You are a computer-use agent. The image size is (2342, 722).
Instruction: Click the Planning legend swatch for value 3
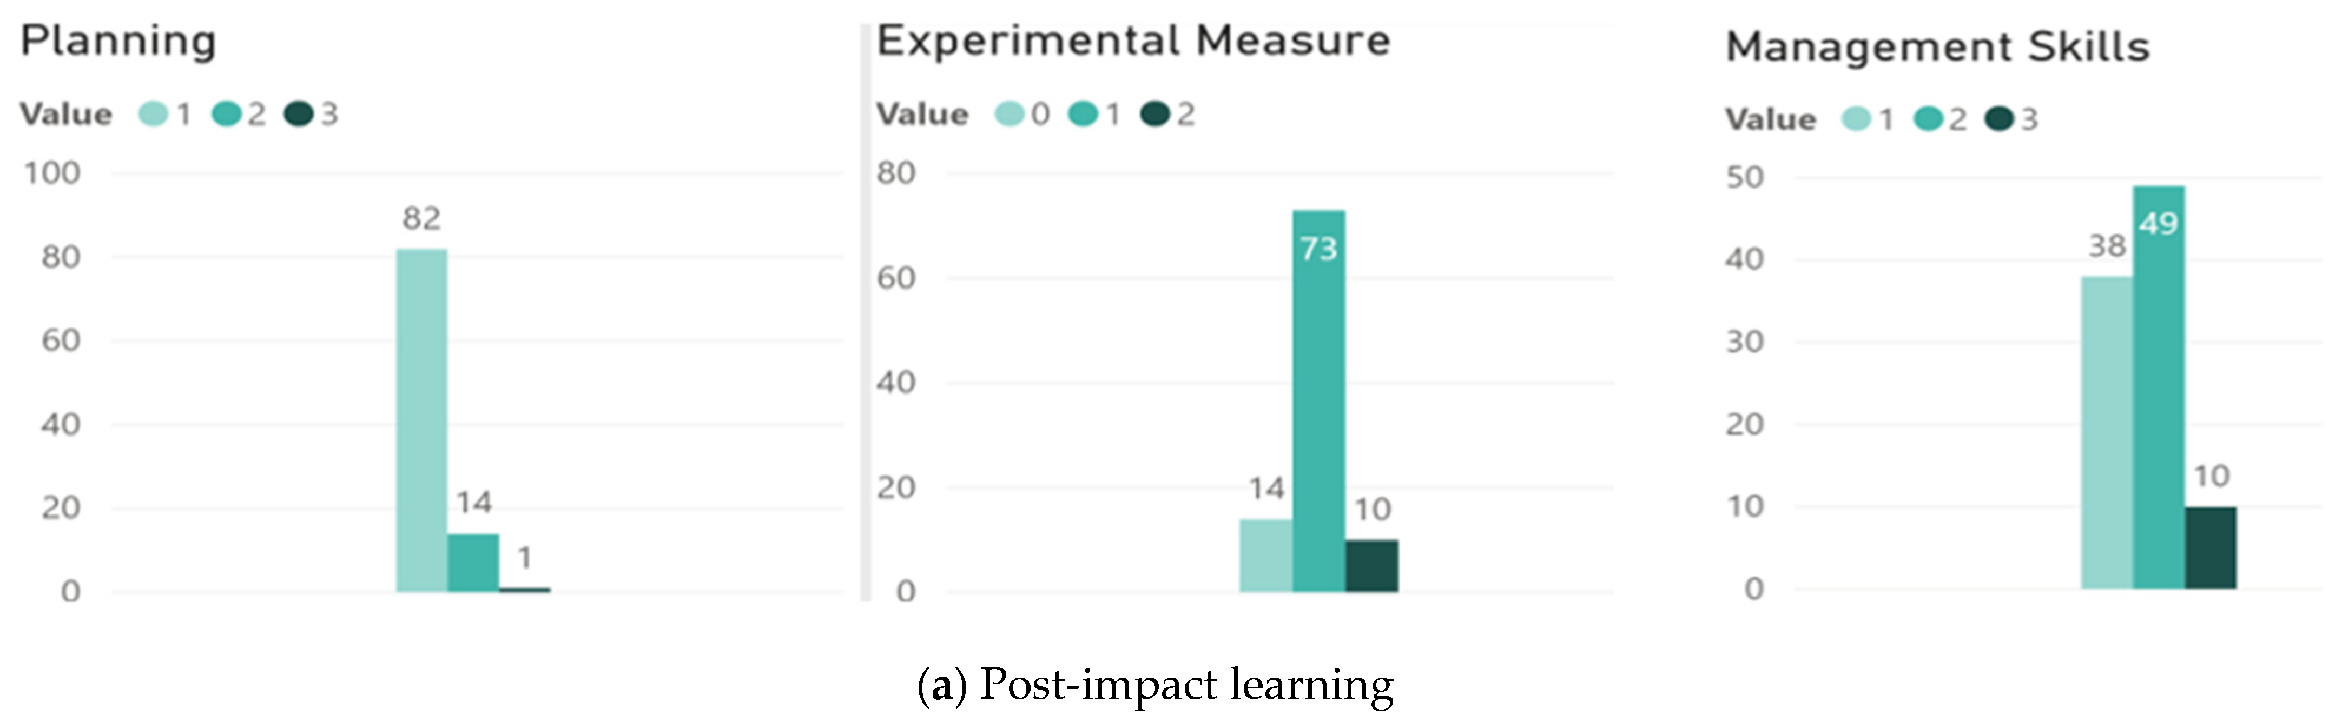click(298, 113)
